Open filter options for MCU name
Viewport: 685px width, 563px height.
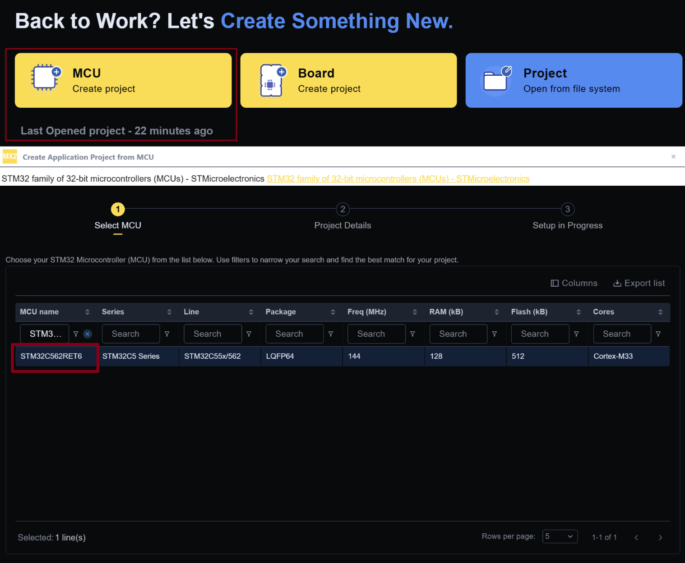[x=76, y=334]
